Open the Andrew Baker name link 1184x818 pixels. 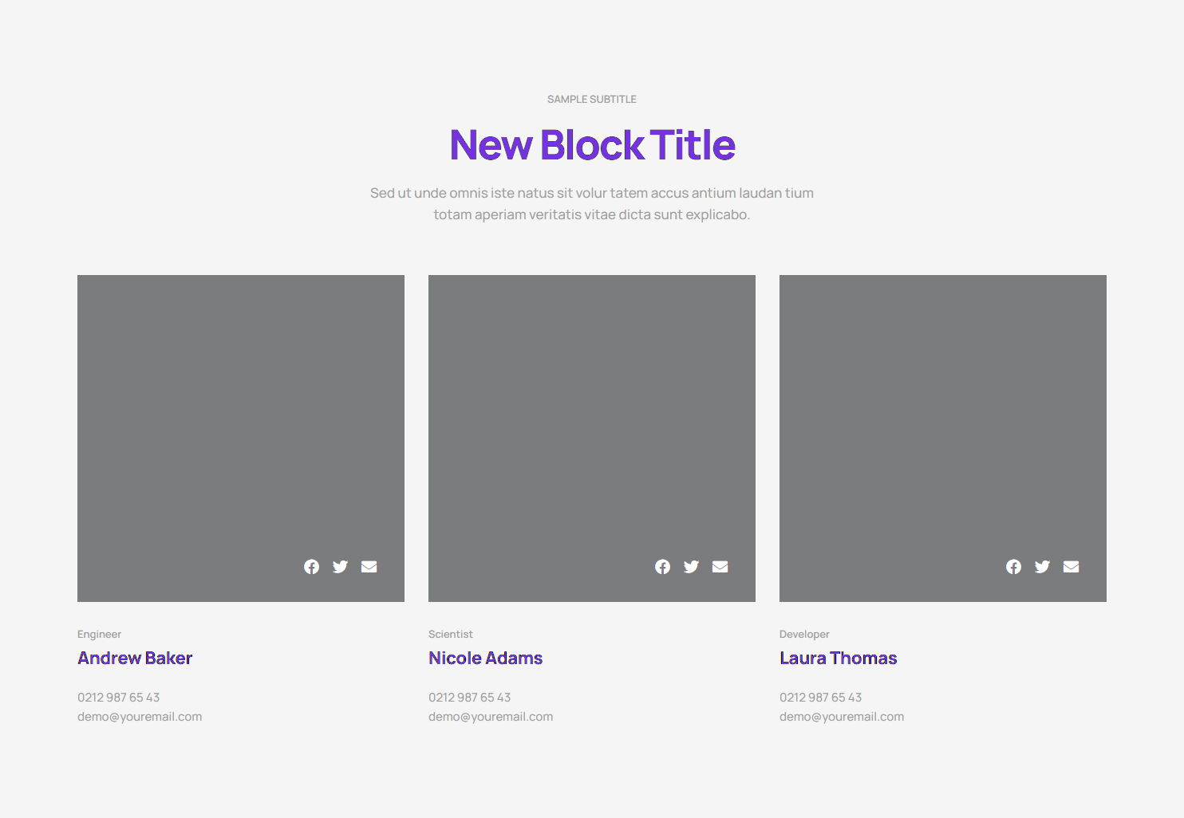tap(135, 659)
